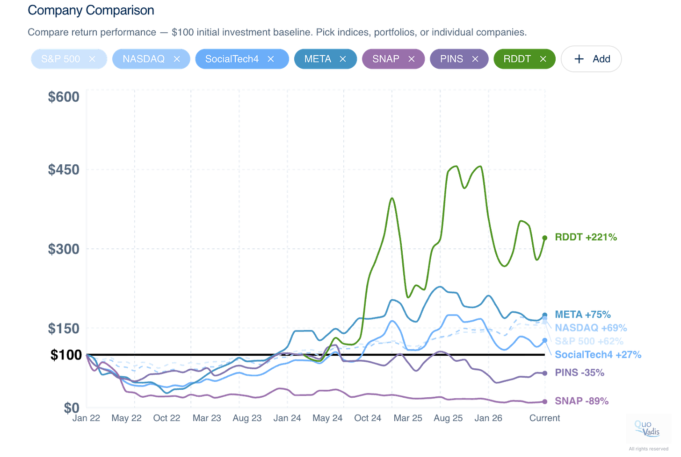This screenshot has width=681, height=457.
Task: Click the META +75% series label
Action: click(583, 315)
